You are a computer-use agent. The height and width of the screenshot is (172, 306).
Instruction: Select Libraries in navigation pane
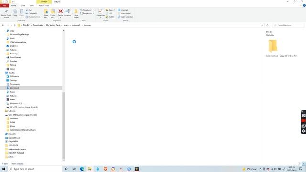11,111
